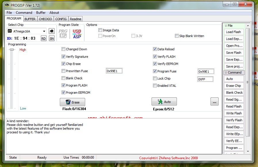Click Load Flash in side panel
Viewport: 258px width, 167px height.
[x=234, y=32]
